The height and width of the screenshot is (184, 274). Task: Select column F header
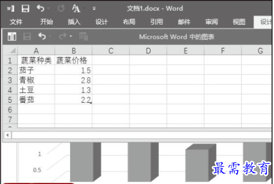[x=223, y=51]
